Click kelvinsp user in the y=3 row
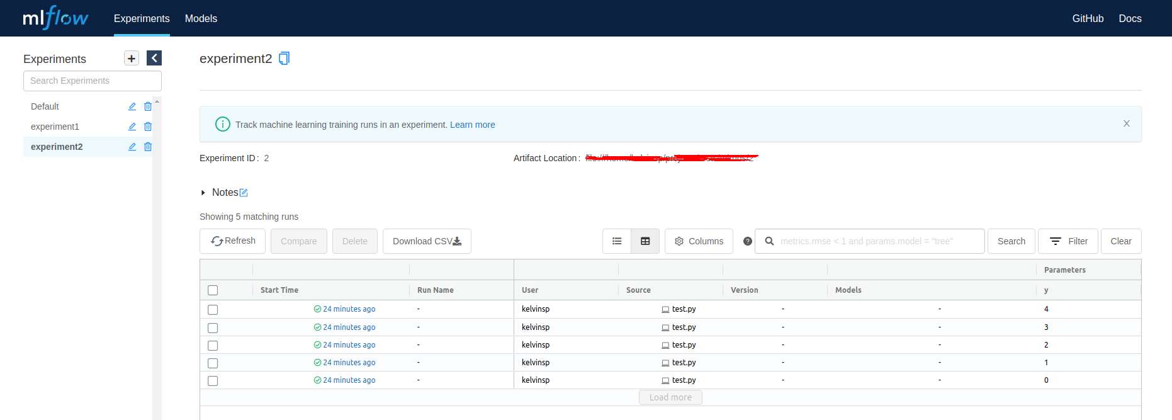Screen dimensions: 1172x420 click(x=536, y=327)
